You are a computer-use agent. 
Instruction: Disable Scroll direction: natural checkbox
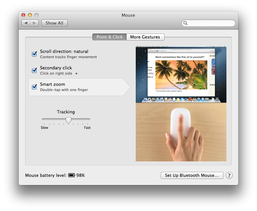pos(34,54)
